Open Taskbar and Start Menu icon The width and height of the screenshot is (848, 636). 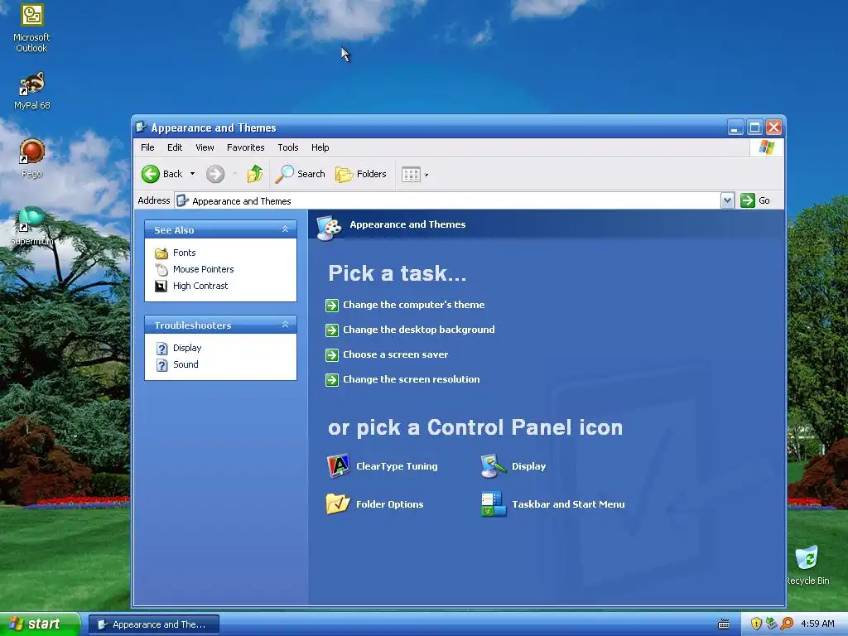point(494,504)
